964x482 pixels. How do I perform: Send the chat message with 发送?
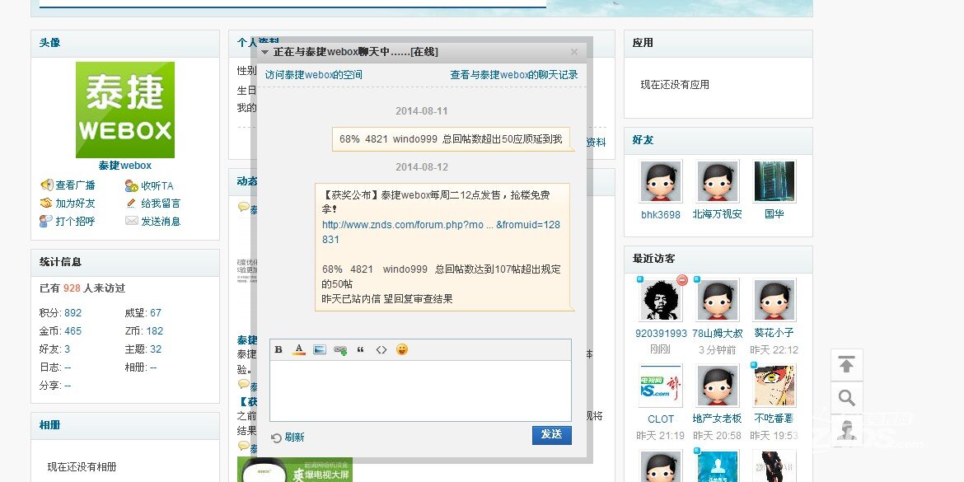(551, 435)
